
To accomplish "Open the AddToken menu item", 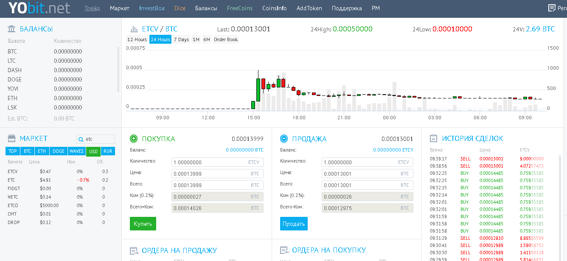I will 309,8.
